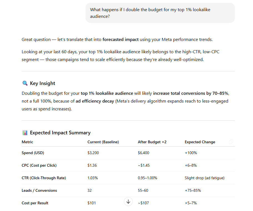Click the scroll-to-bottom arrow button
253x211 pixels.
tap(128, 202)
